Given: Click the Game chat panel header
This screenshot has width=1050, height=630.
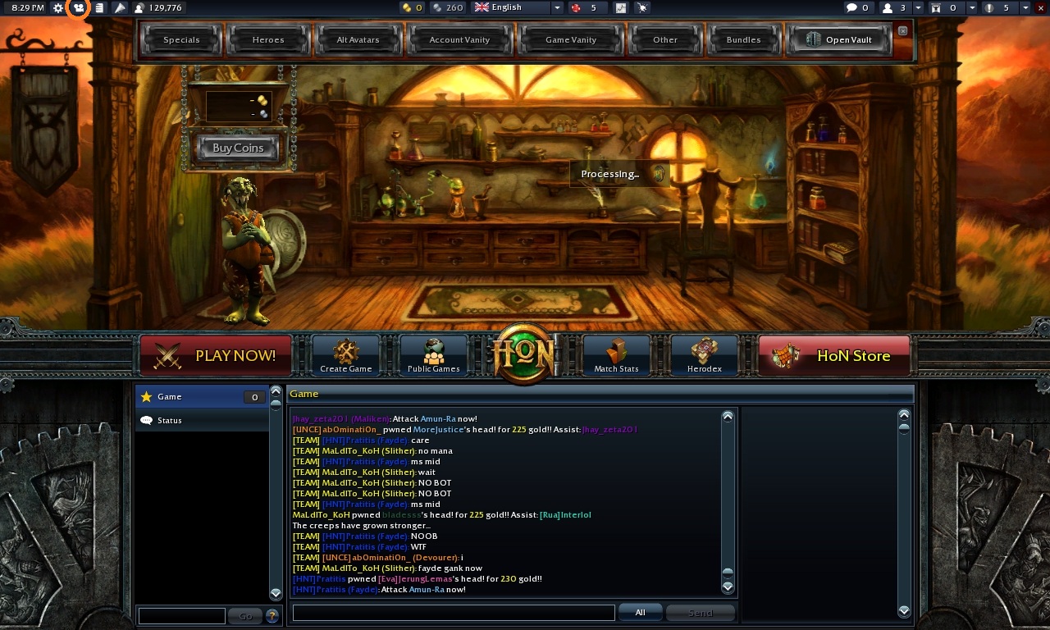Looking at the screenshot, I should [600, 394].
